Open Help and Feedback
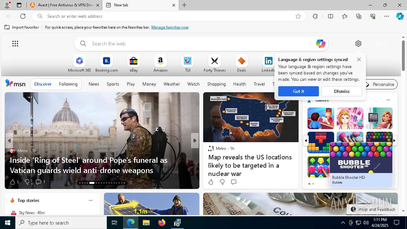Screen dimensions: 407x229 (x=373, y=209)
